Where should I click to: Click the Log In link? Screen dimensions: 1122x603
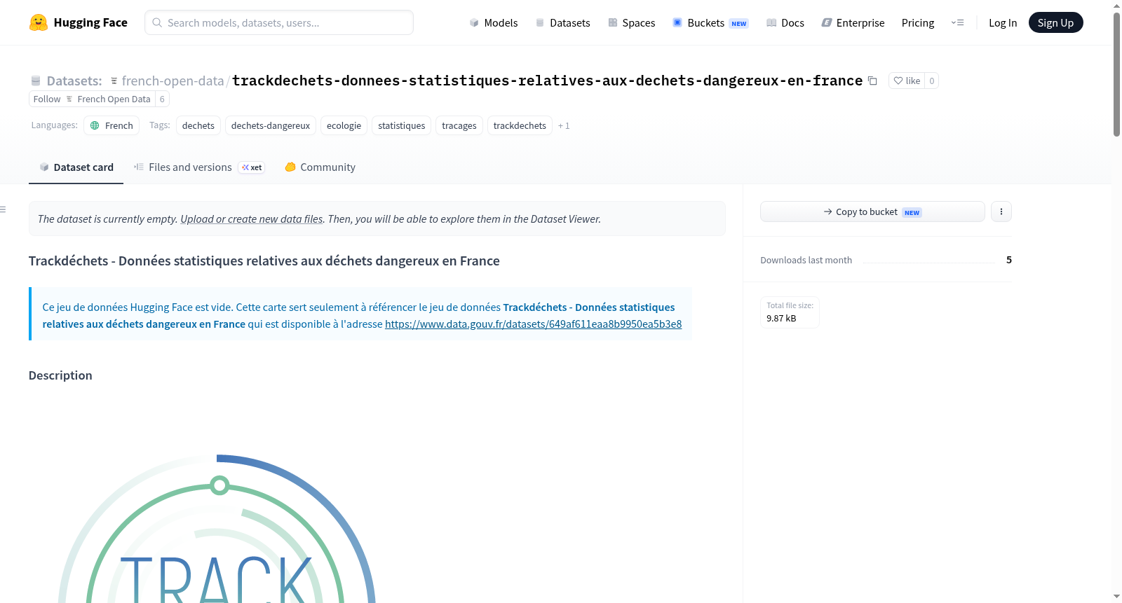click(1003, 22)
